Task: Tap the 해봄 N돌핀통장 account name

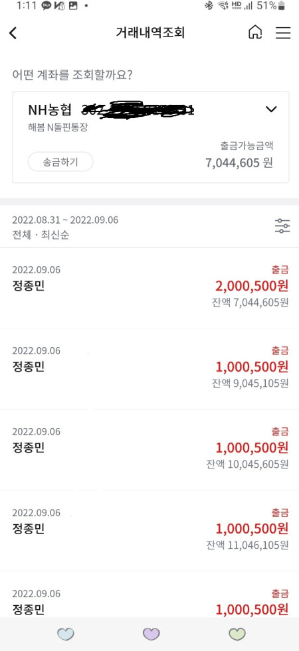Action: [x=58, y=128]
